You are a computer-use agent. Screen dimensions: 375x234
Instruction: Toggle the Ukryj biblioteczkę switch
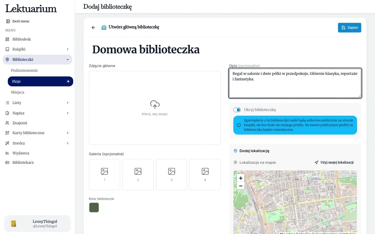click(x=237, y=110)
